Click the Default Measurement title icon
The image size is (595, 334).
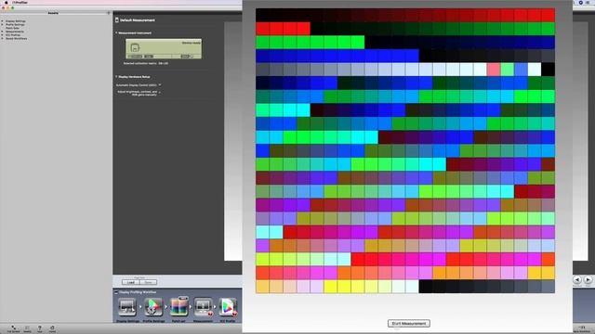tap(117, 20)
